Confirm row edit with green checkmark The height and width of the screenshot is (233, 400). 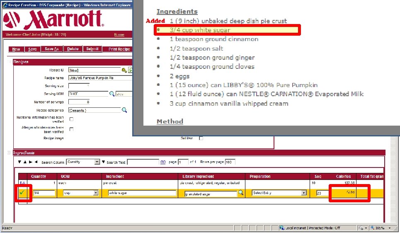[22, 193]
